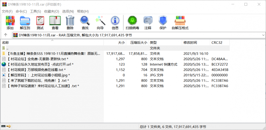Maximize the WinRAR window
Image resolution: width=266 pixels, height=130 pixels.
[x=246, y=4]
